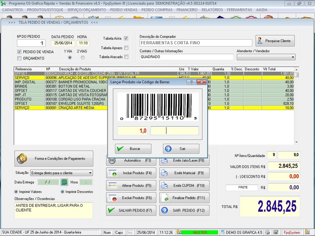The image size is (315, 236).
Task: Click Excluir Produto (F6)
Action: click(131, 198)
